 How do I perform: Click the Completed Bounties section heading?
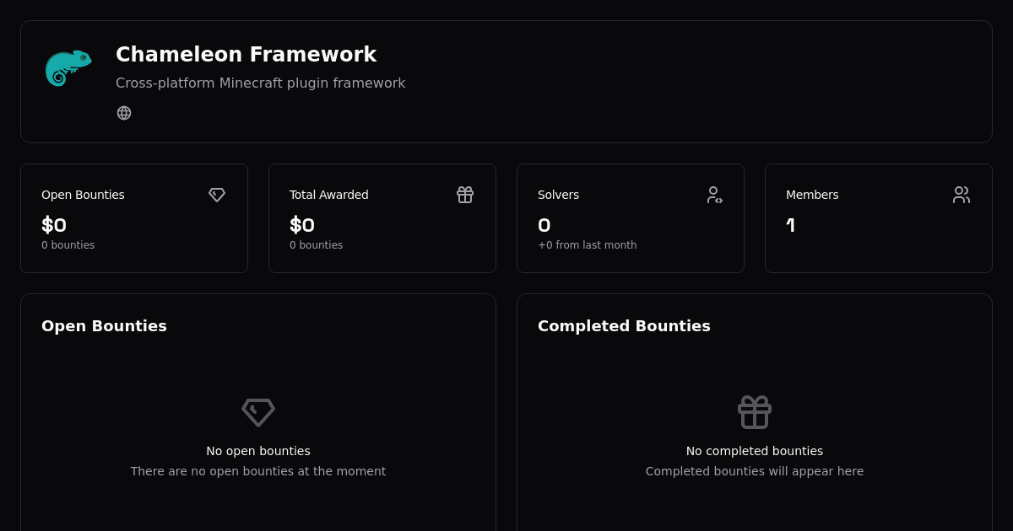point(624,326)
